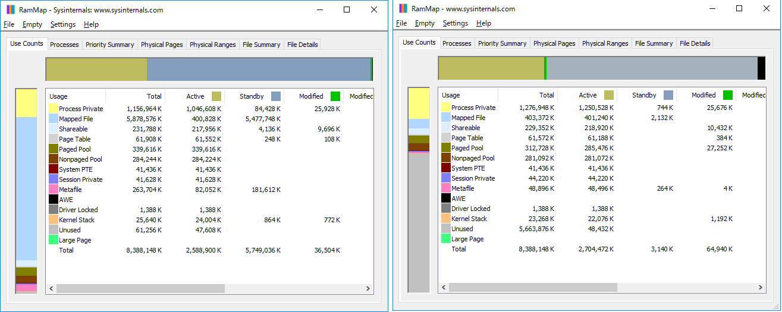Switch to Priority Summary tab in left window
782x312 pixels.
[x=110, y=45]
